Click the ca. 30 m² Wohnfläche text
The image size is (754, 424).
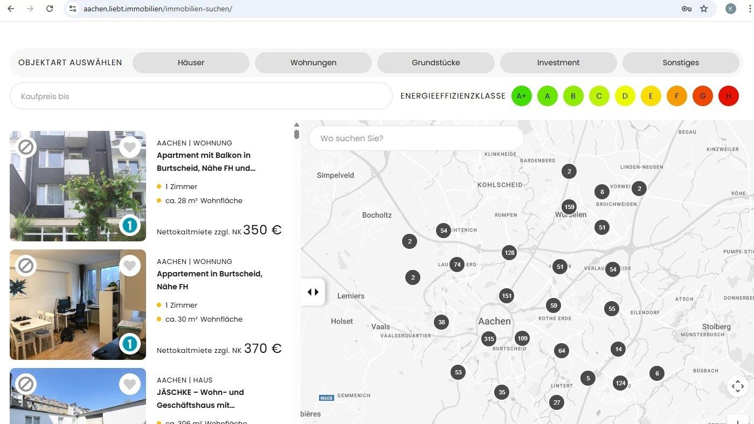click(x=204, y=319)
